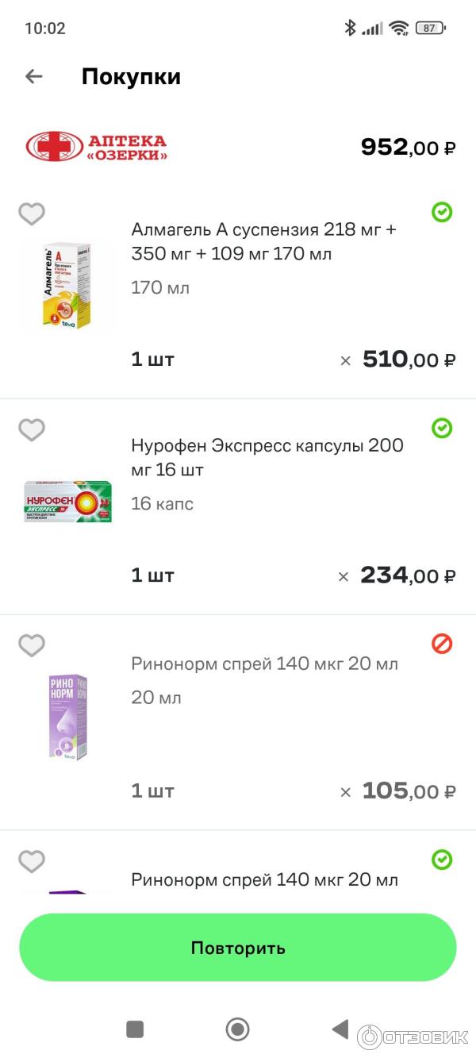Toggle heart for unavailable Ринонорм spray
Viewport: 476px width, 1058px height.
(32, 646)
